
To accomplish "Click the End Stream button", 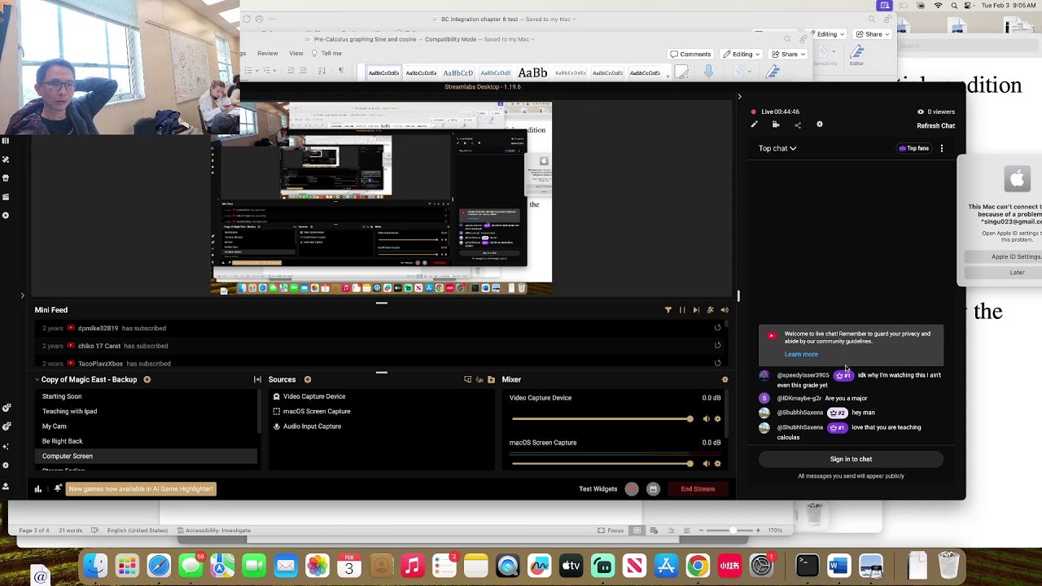I will (698, 489).
